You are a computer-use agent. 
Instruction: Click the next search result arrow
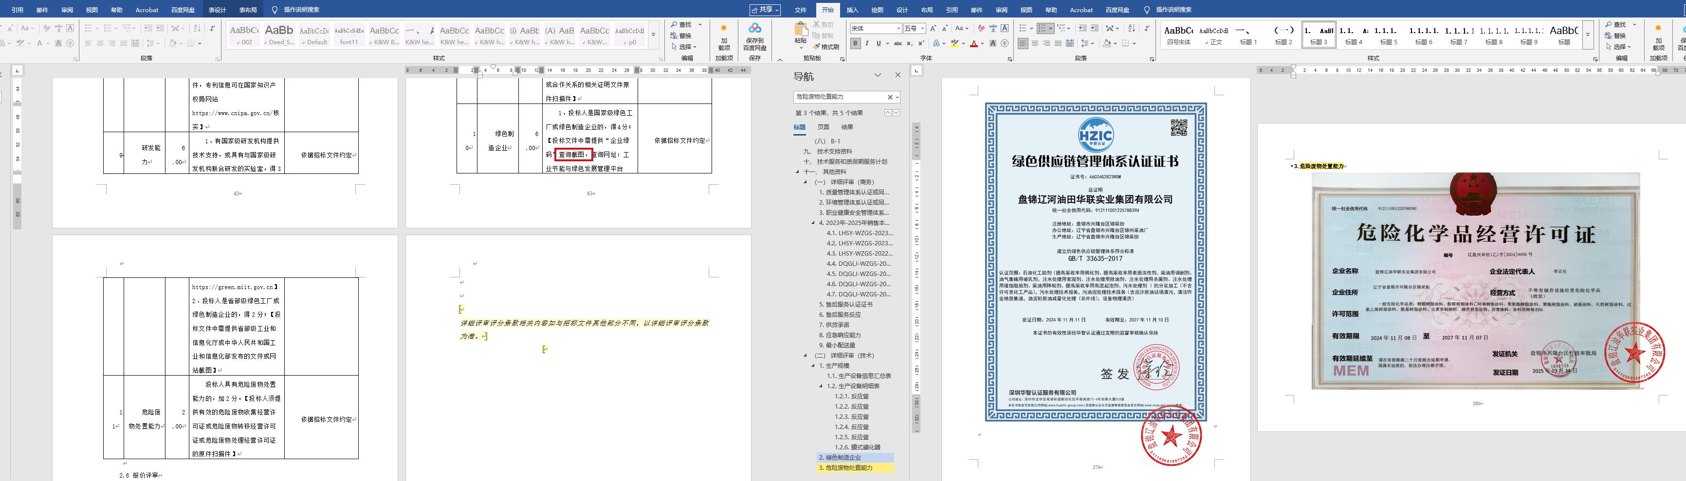[897, 113]
